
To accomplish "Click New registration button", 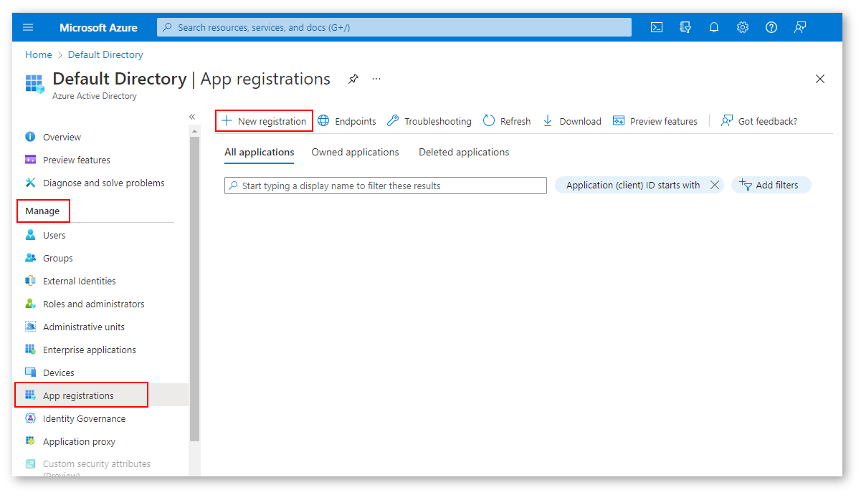I will point(264,121).
